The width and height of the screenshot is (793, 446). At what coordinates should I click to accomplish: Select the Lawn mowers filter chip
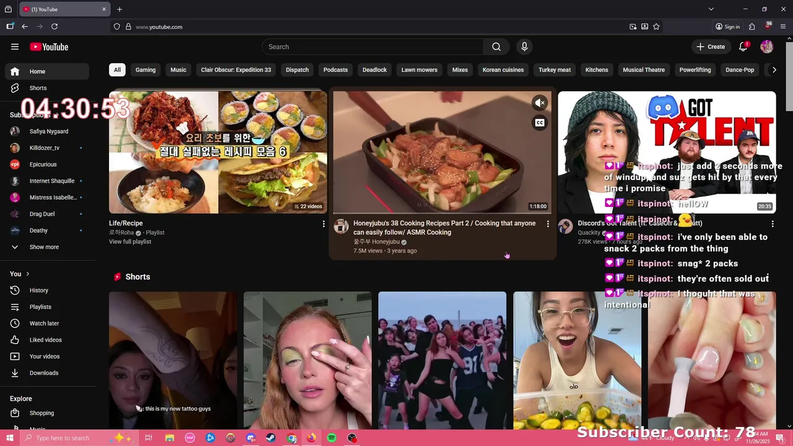[x=419, y=70]
